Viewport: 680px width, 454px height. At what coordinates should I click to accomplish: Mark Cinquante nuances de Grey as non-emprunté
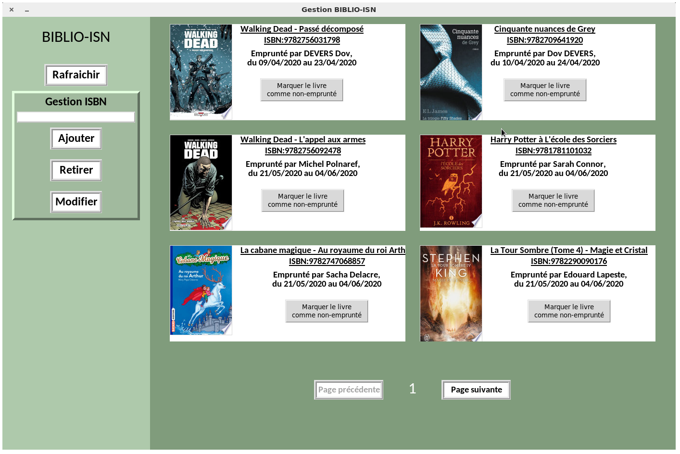tap(545, 90)
